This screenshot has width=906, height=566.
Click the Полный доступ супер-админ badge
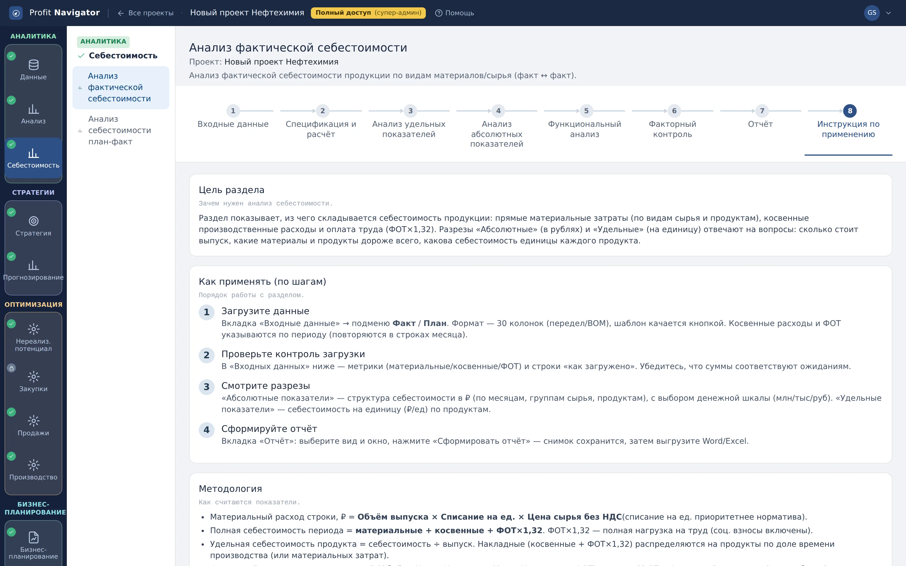[368, 13]
